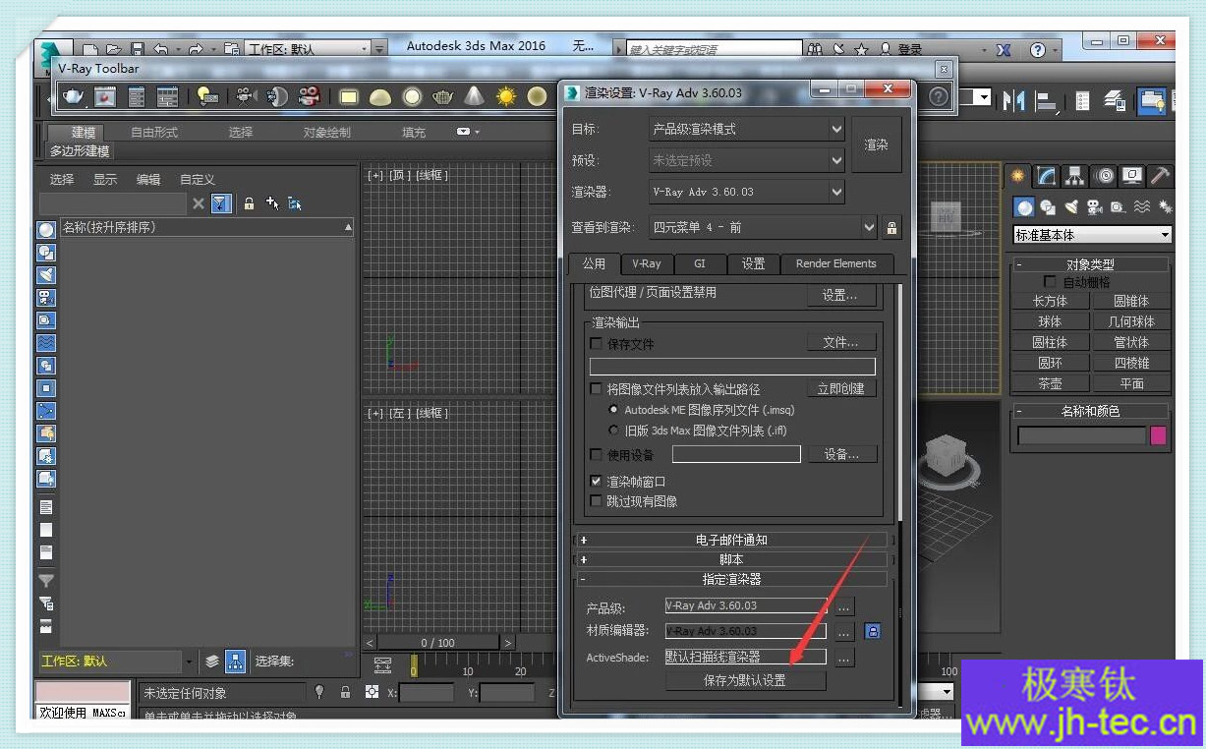Click the magenta object color swatch

1158,435
